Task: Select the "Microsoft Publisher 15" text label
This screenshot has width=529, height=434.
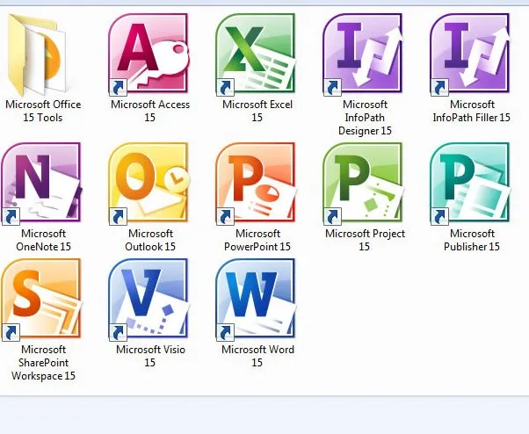Action: pyautogui.click(x=472, y=240)
